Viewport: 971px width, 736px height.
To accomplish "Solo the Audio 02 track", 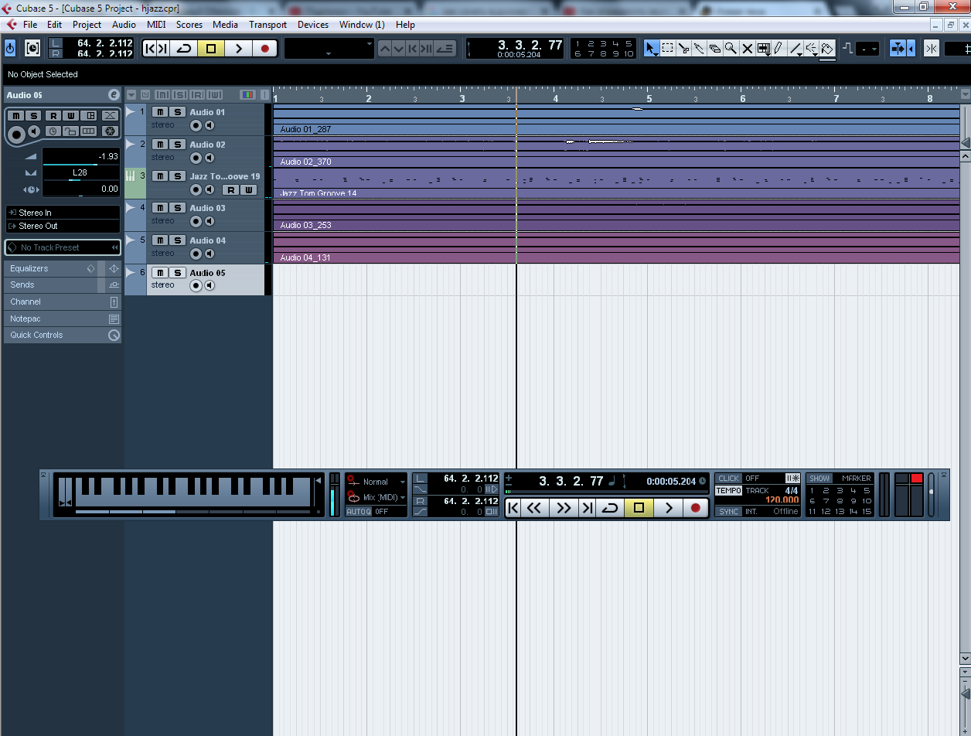I will tap(177, 145).
